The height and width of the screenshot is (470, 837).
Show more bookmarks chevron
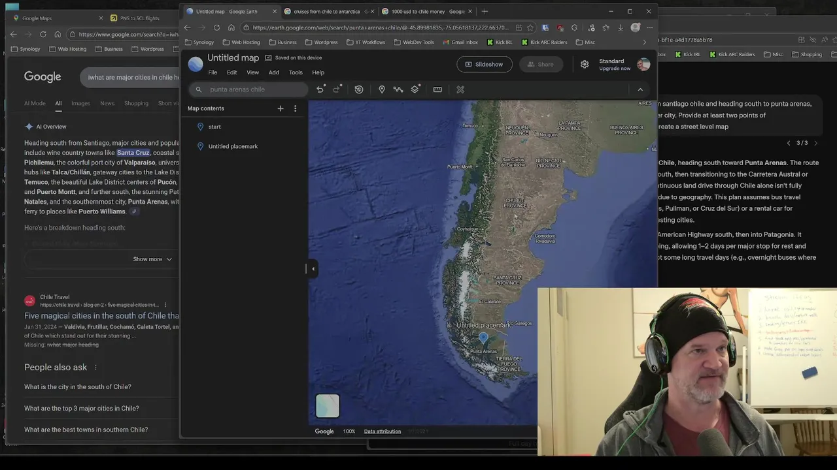644,42
